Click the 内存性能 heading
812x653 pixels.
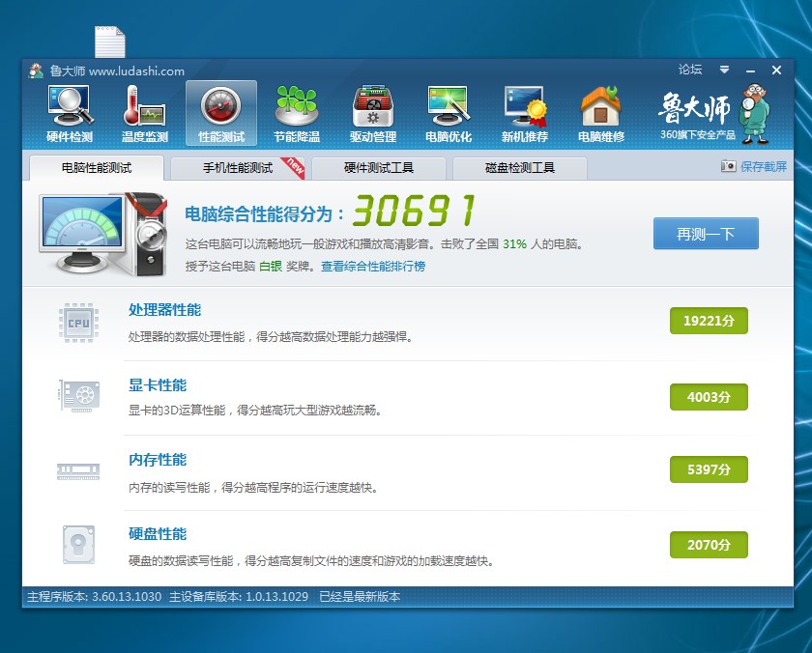(158, 460)
